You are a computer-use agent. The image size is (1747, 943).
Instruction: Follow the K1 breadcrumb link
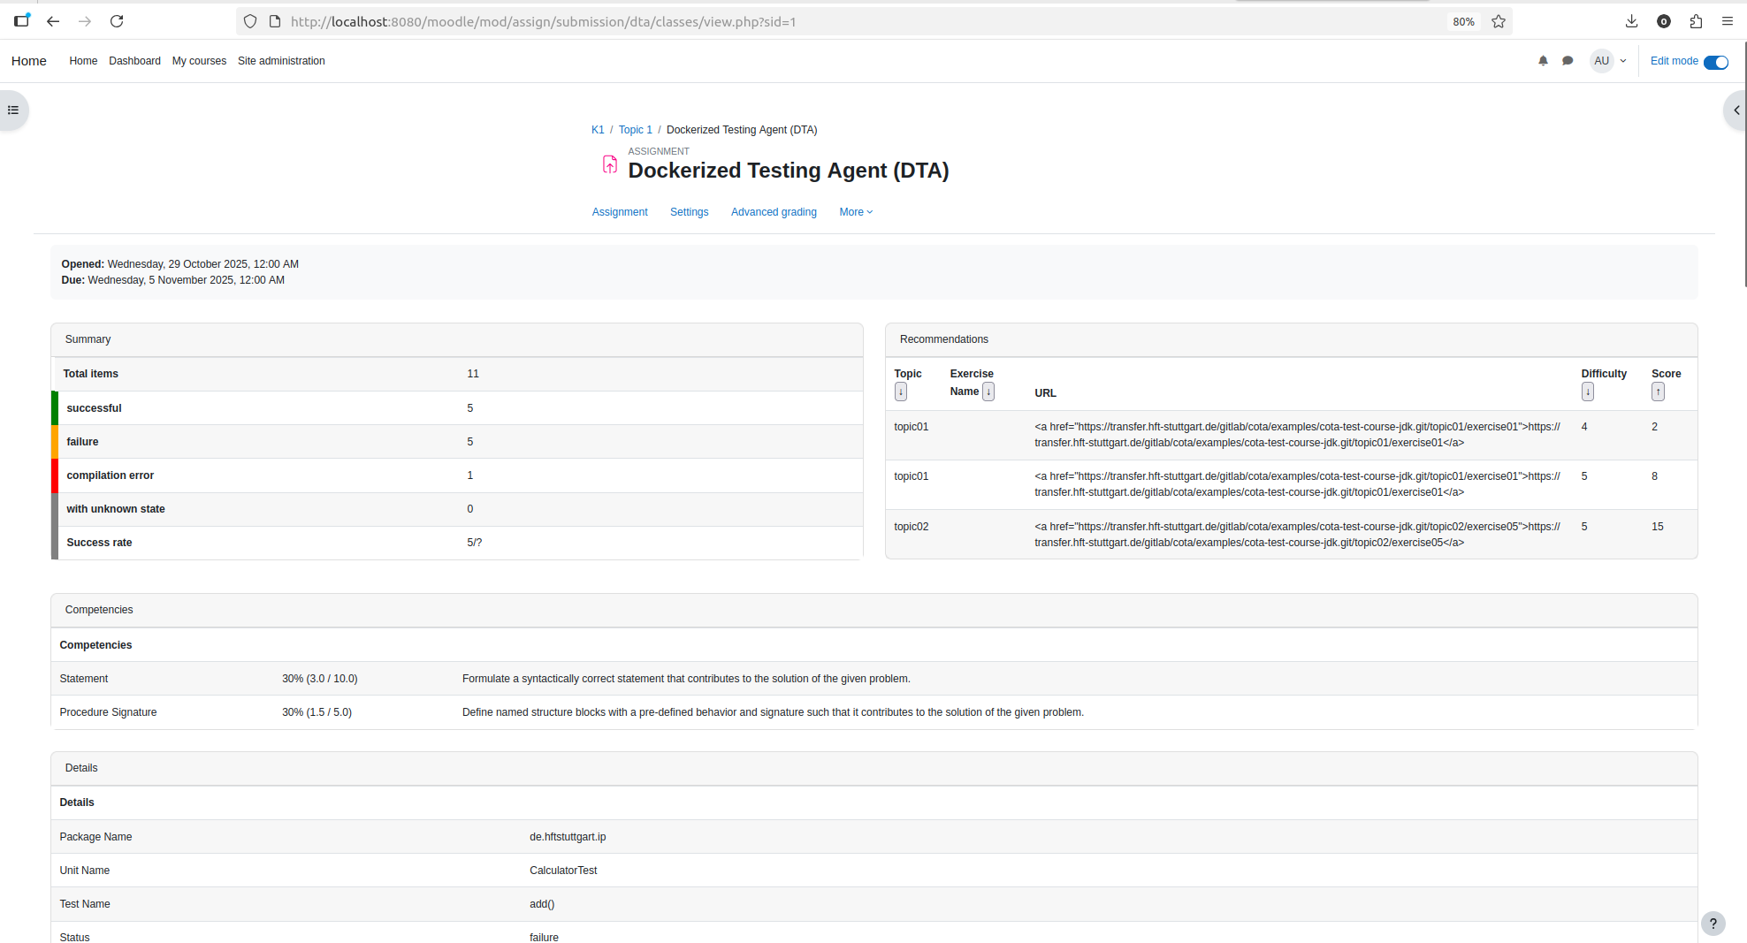coord(598,130)
